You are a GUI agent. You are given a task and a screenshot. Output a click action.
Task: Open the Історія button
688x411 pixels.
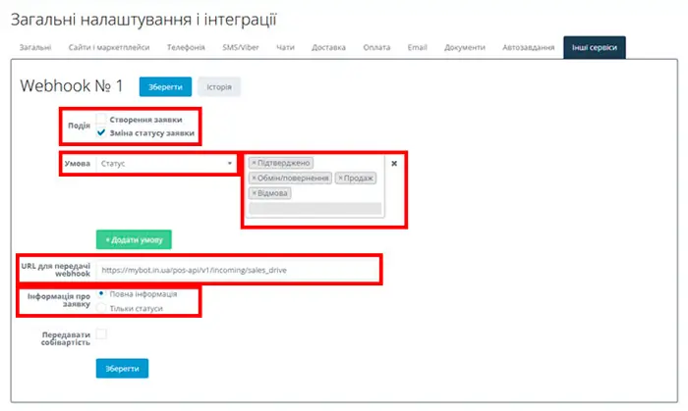click(x=219, y=87)
